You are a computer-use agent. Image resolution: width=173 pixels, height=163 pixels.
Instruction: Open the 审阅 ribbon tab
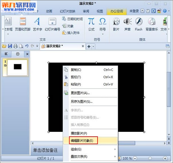tap(86, 11)
